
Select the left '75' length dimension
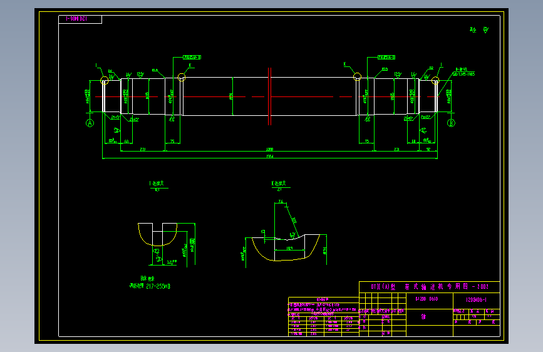[172, 142]
